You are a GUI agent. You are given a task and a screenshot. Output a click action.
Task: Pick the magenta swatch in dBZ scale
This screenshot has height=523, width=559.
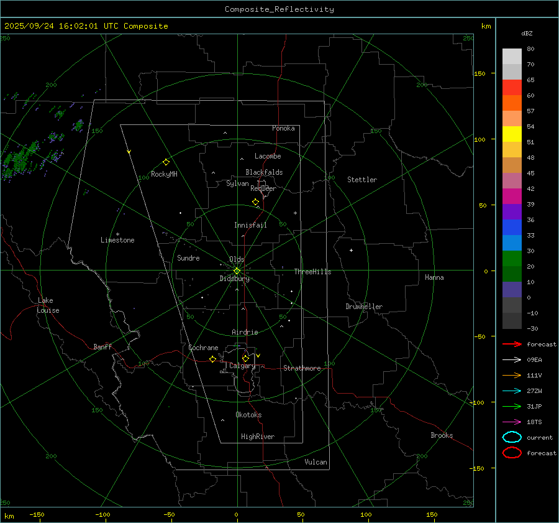point(512,197)
